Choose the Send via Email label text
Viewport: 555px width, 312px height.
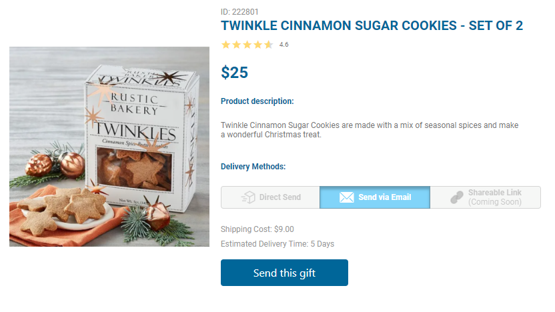(x=384, y=197)
